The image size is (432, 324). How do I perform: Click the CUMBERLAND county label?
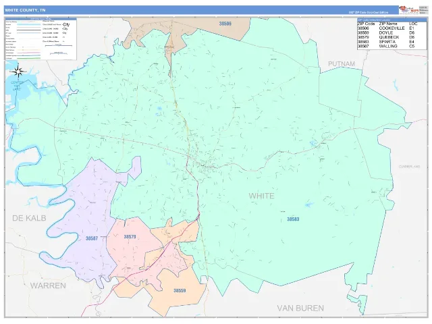[410, 167]
